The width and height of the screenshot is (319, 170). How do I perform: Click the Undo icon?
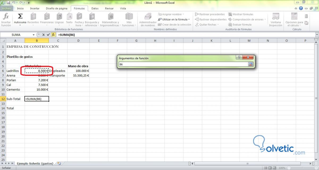coord(13,2)
